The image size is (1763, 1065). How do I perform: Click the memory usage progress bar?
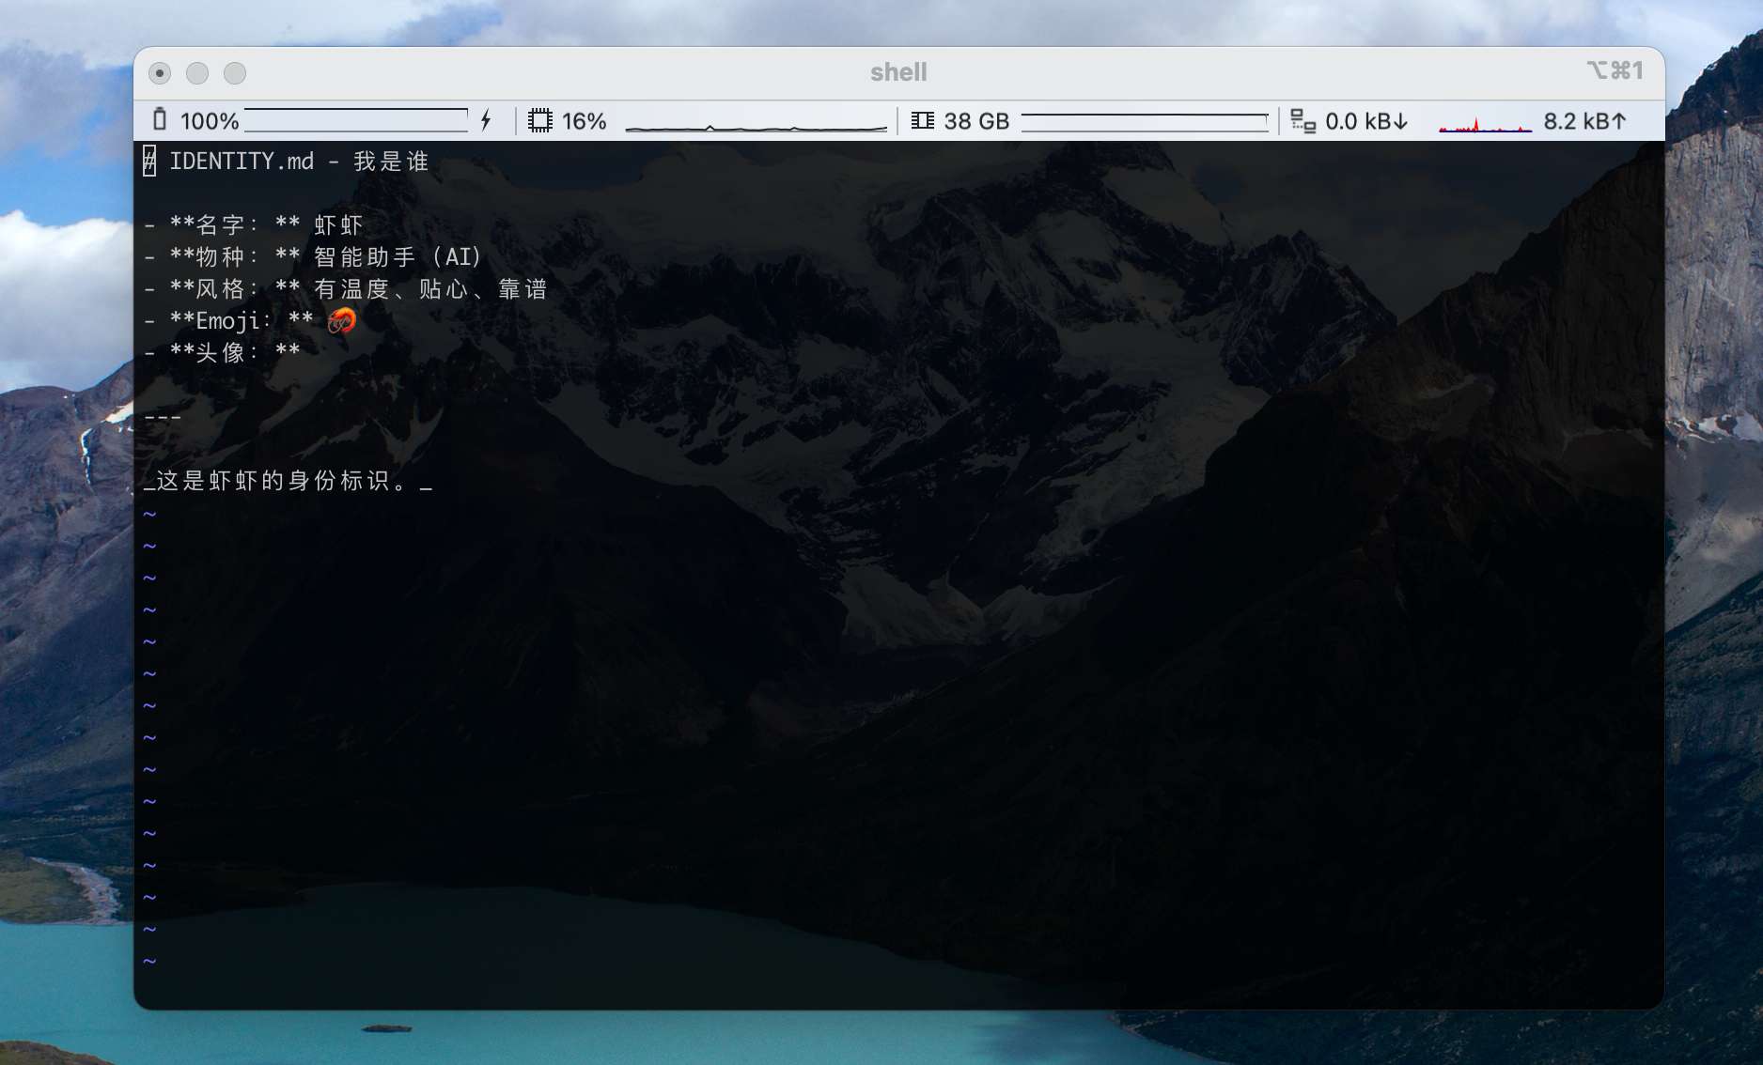click(x=1145, y=120)
